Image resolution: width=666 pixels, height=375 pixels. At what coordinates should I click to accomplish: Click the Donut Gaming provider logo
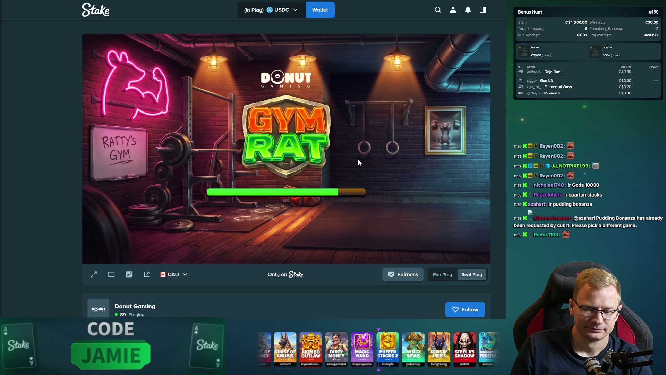pos(99,309)
